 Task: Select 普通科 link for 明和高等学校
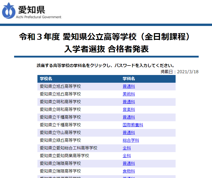129,102
